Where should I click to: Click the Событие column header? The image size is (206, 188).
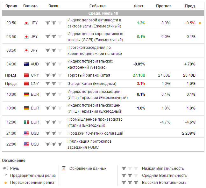97,6
